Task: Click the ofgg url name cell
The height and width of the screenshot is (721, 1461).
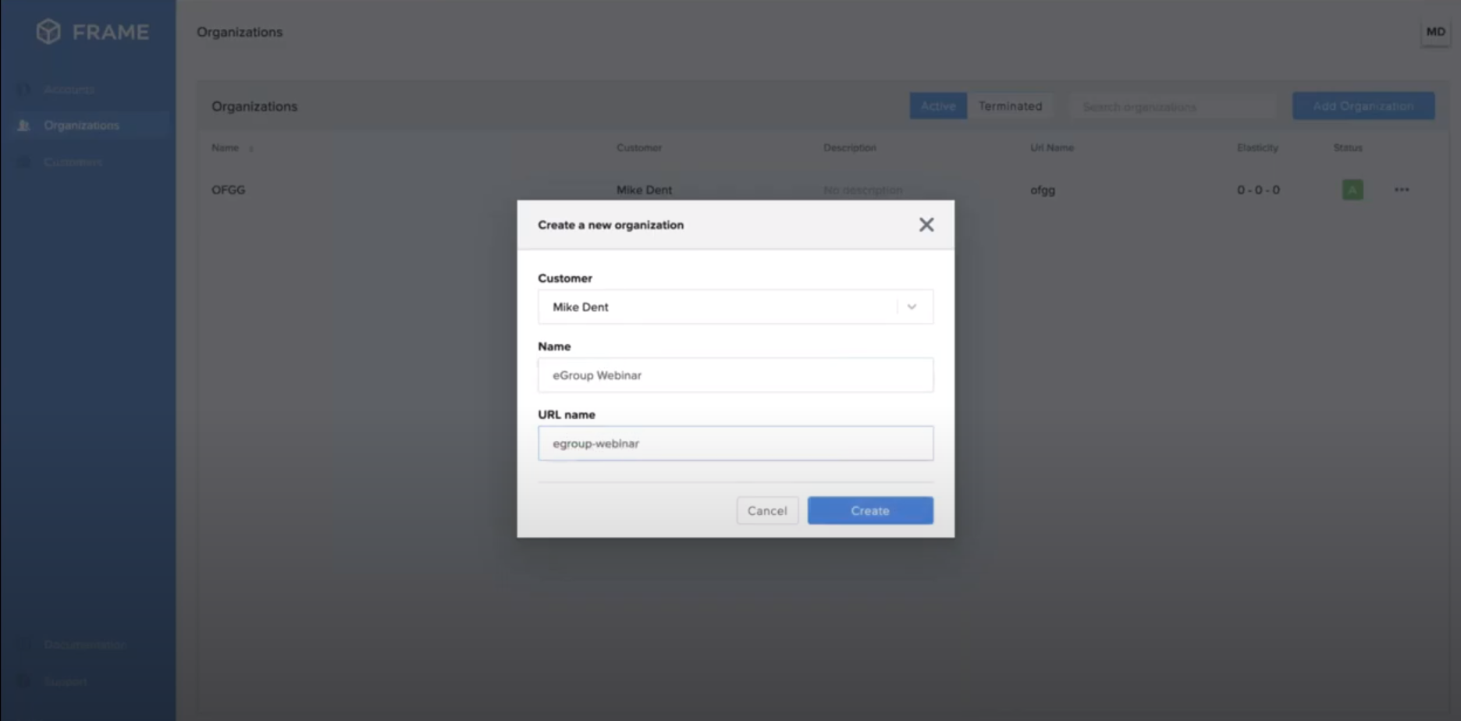Action: [1043, 190]
